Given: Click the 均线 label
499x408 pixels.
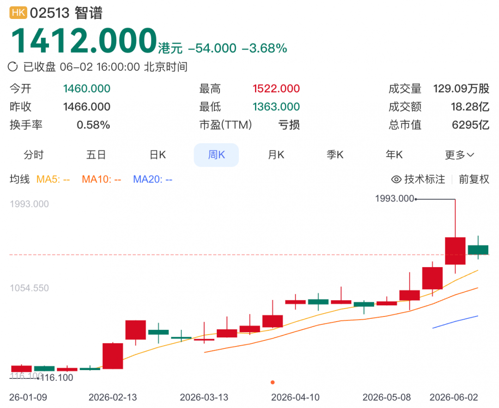Looking at the screenshot, I should click(20, 179).
